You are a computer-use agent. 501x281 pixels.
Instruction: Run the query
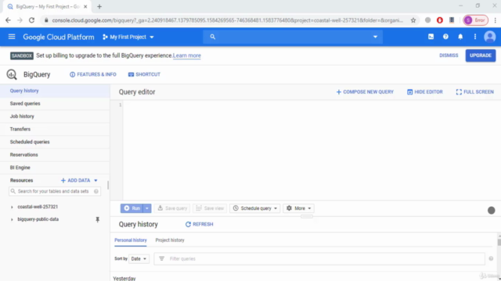point(132,208)
